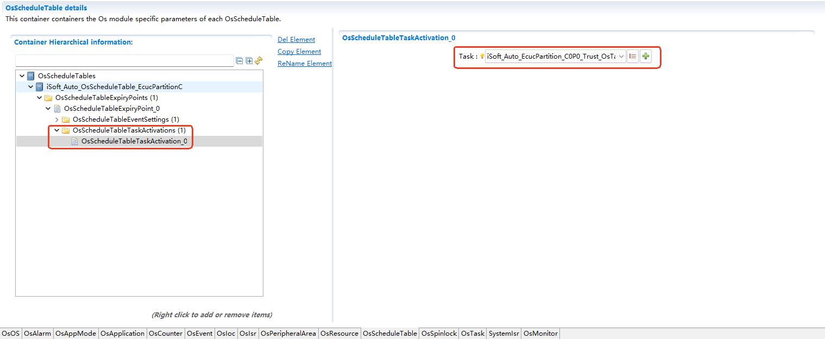Screen dimensions: 825x339
Task: Collapse the OsScheduleTableExpiryPoints folder
Action: pos(40,98)
